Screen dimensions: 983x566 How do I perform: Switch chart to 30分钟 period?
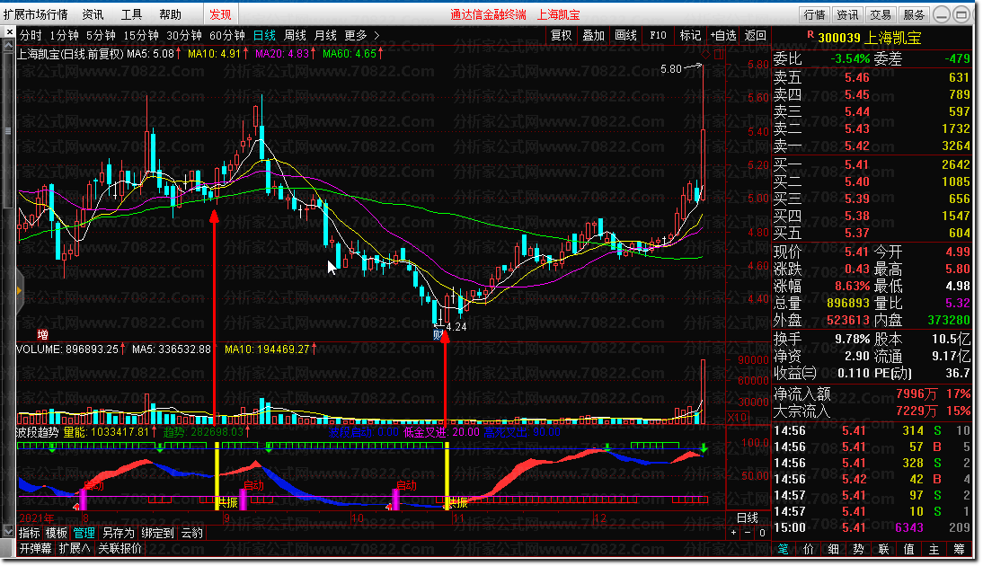tap(184, 36)
